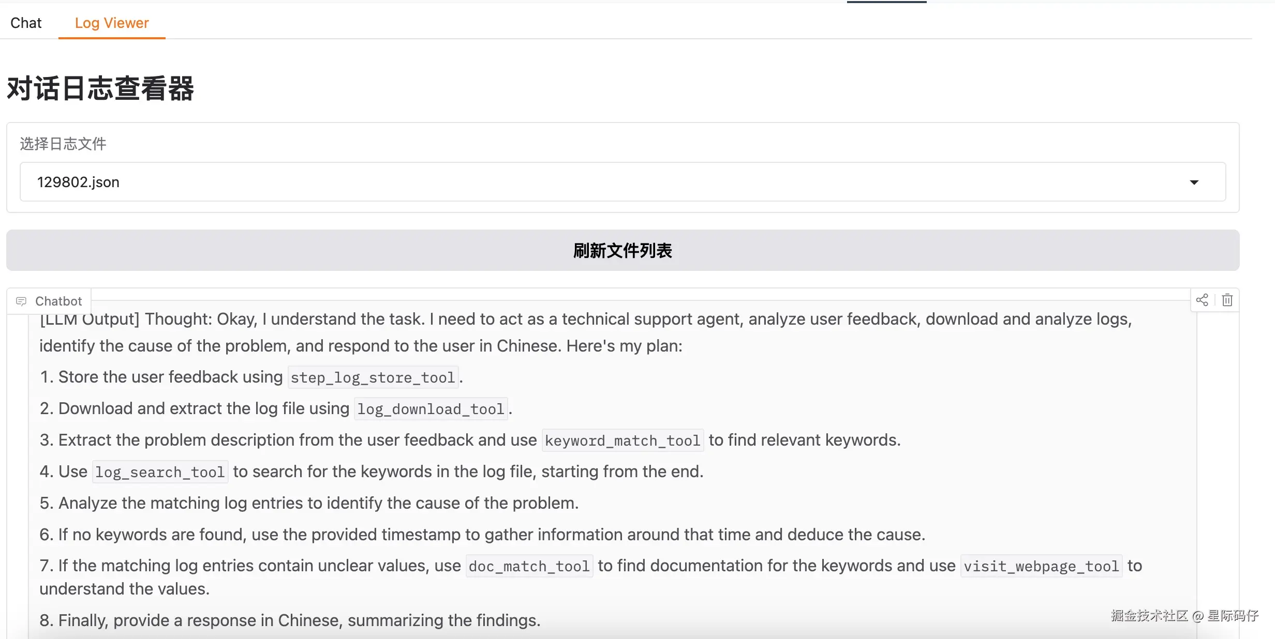Clear the chatbot with the trash icon
Image resolution: width=1275 pixels, height=639 pixels.
pos(1227,300)
